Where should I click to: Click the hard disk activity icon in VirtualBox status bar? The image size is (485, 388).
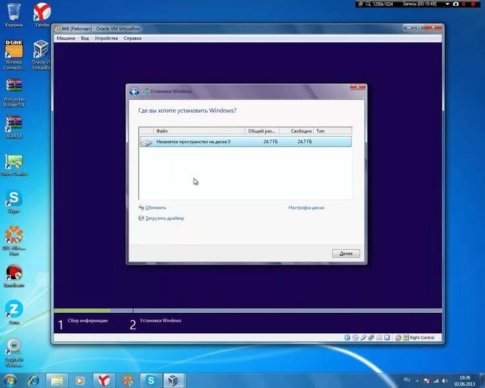tap(347, 338)
